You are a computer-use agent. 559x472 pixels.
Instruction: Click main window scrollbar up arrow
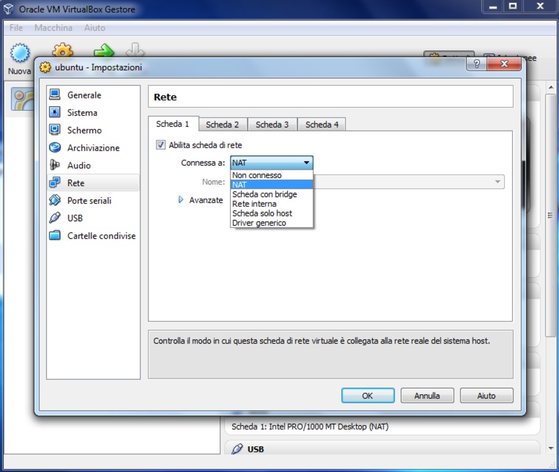coord(551,87)
